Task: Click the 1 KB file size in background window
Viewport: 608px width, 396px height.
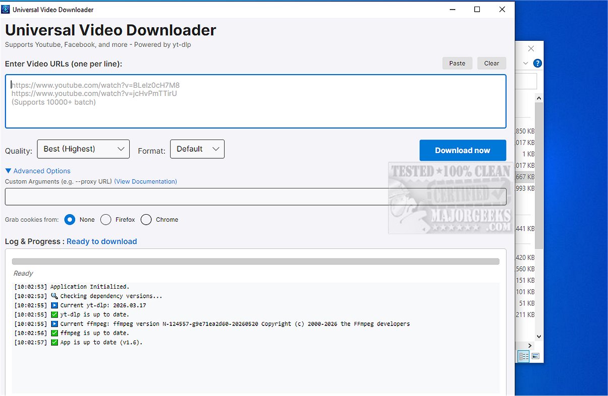Action: (x=528, y=154)
